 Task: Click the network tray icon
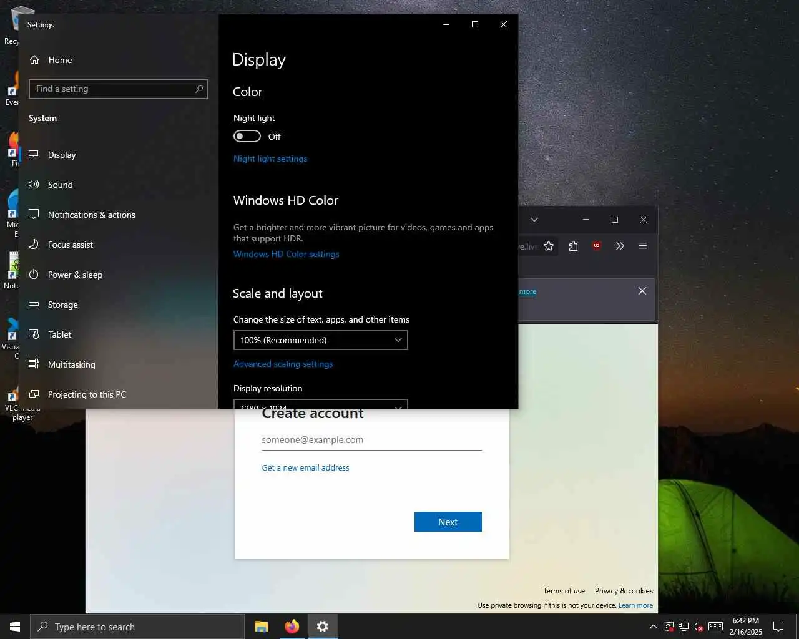click(684, 627)
